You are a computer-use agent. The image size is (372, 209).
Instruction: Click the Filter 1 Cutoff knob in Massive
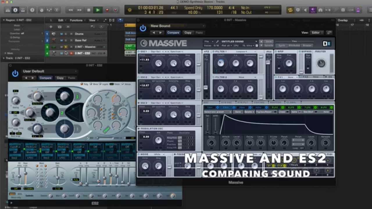tap(221, 63)
